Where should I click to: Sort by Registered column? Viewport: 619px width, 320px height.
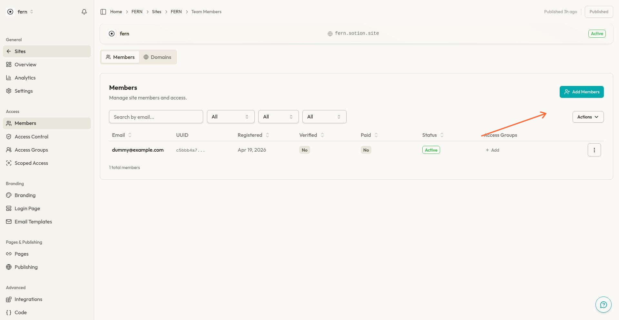point(253,135)
